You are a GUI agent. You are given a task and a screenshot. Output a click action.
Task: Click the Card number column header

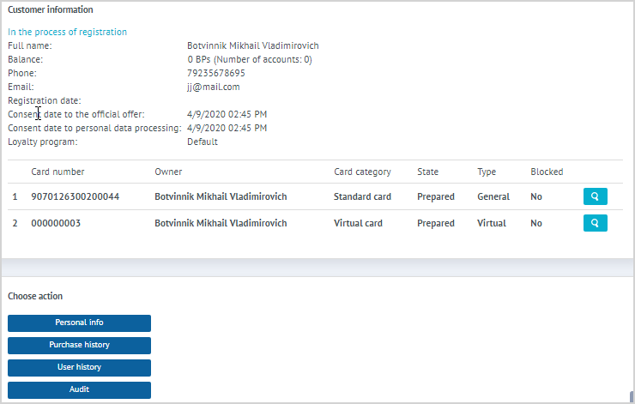[x=57, y=172]
